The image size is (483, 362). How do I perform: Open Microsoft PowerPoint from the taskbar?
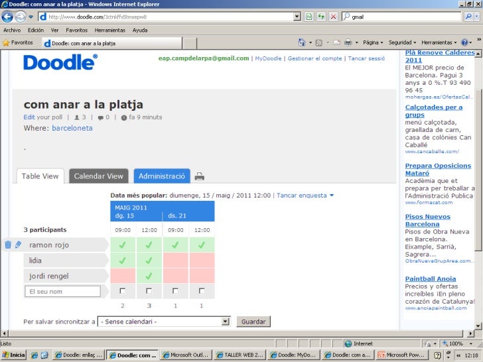click(401, 355)
